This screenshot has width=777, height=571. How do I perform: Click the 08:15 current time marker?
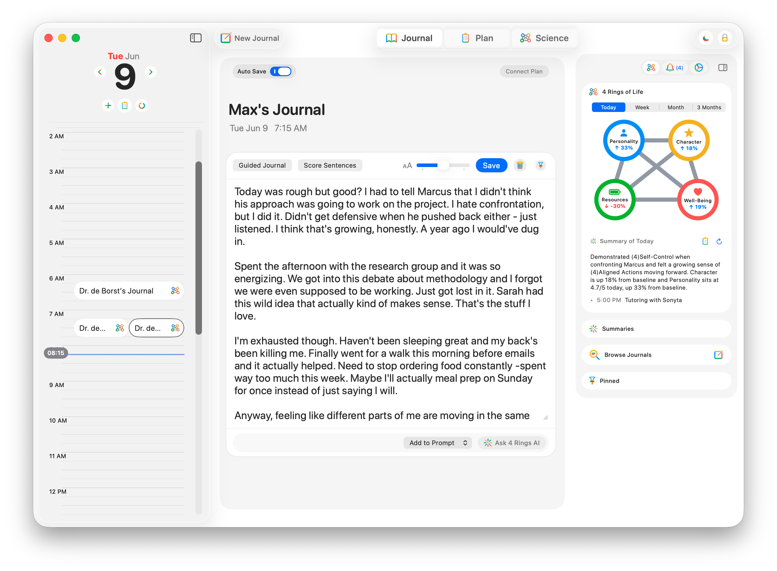[x=56, y=353]
